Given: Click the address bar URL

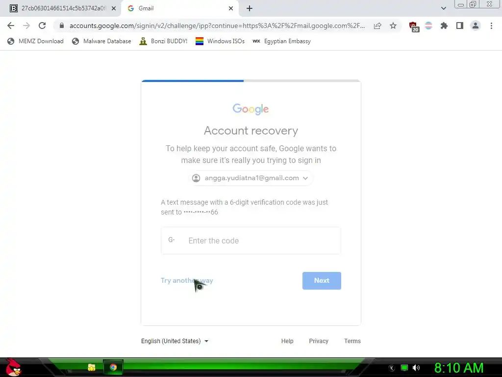Looking at the screenshot, I should pos(217,26).
